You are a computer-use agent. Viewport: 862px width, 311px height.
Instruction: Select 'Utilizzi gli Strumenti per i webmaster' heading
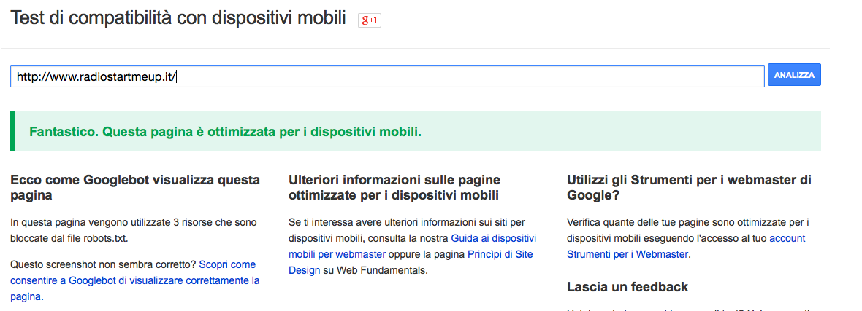(x=689, y=188)
